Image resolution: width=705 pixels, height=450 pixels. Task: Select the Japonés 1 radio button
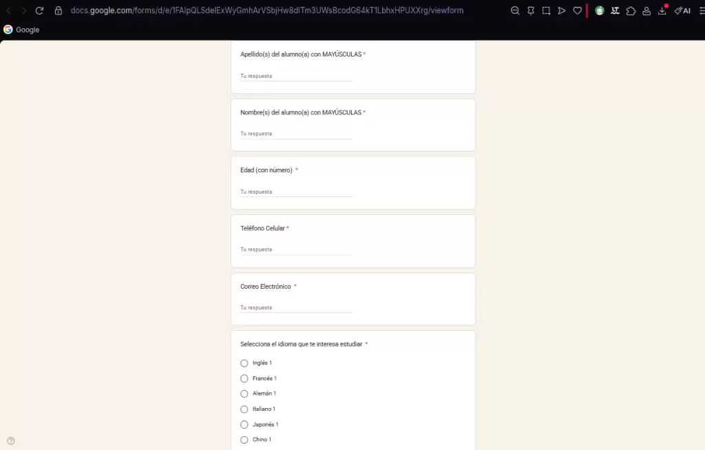[244, 425]
